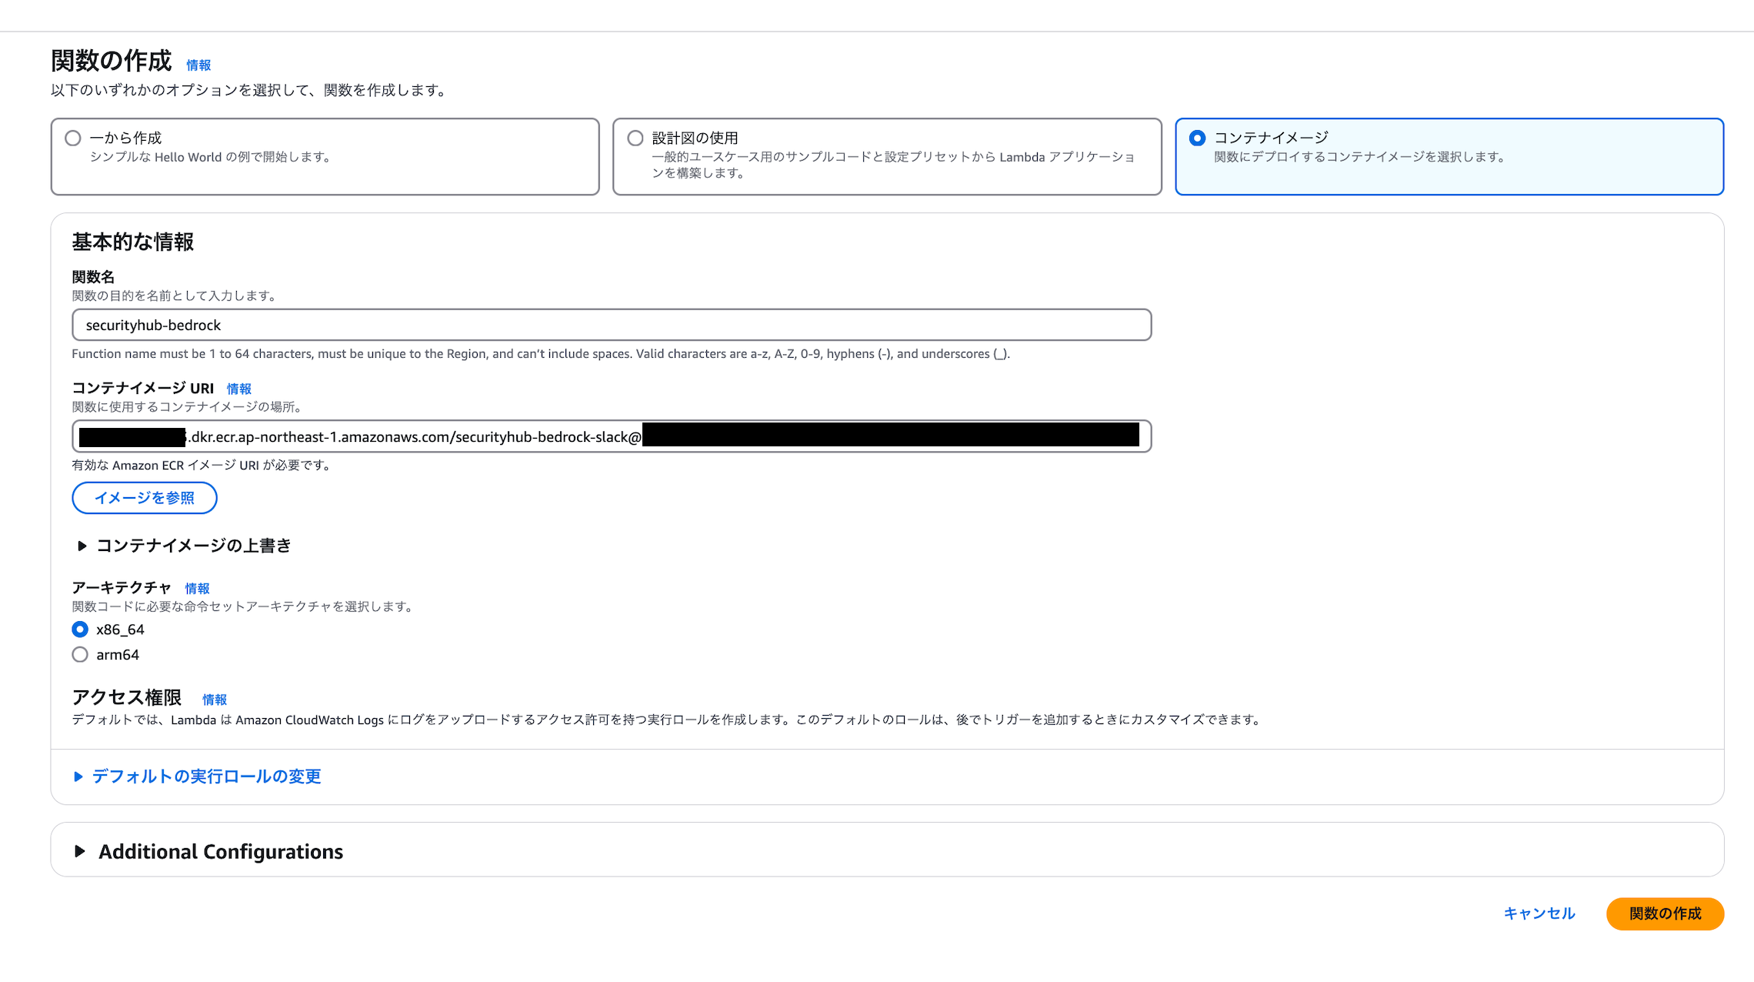Viewport: 1754px width, 982px height.
Task: Click the Additional Configurations disclosure triangle
Action: tap(81, 851)
